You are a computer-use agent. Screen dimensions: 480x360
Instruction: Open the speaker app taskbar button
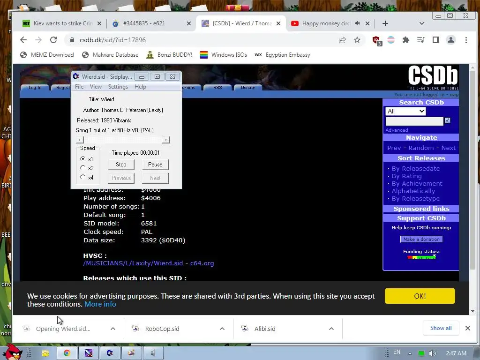click(x=153, y=353)
